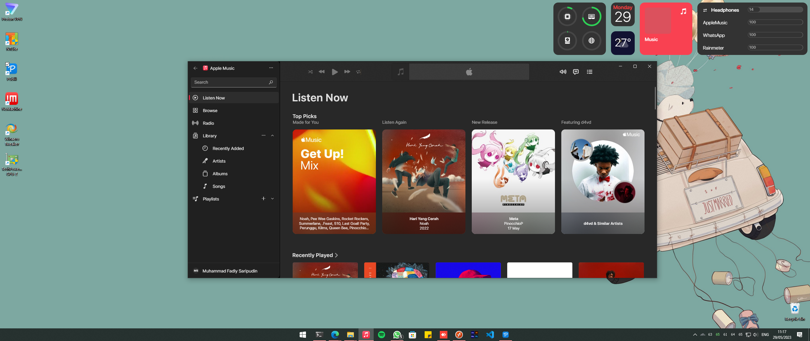
Task: Open Apple Music more options menu
Action: point(271,68)
